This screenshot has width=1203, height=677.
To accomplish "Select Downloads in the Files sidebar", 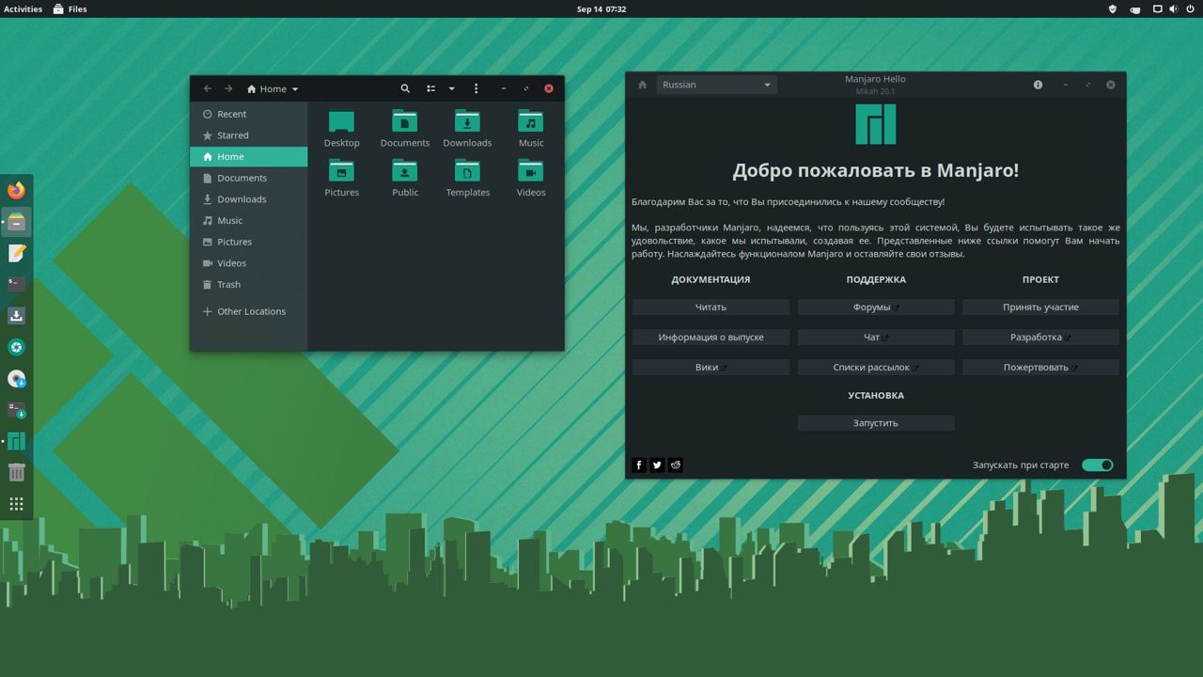I will click(249, 199).
